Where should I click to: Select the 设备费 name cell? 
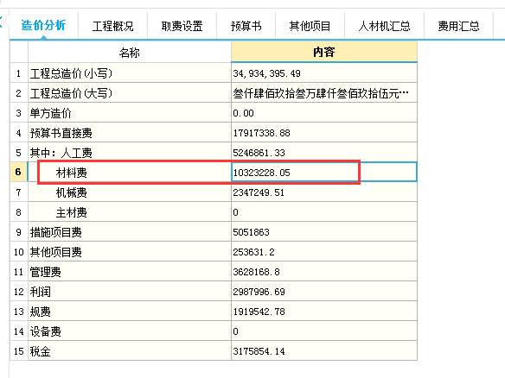130,331
